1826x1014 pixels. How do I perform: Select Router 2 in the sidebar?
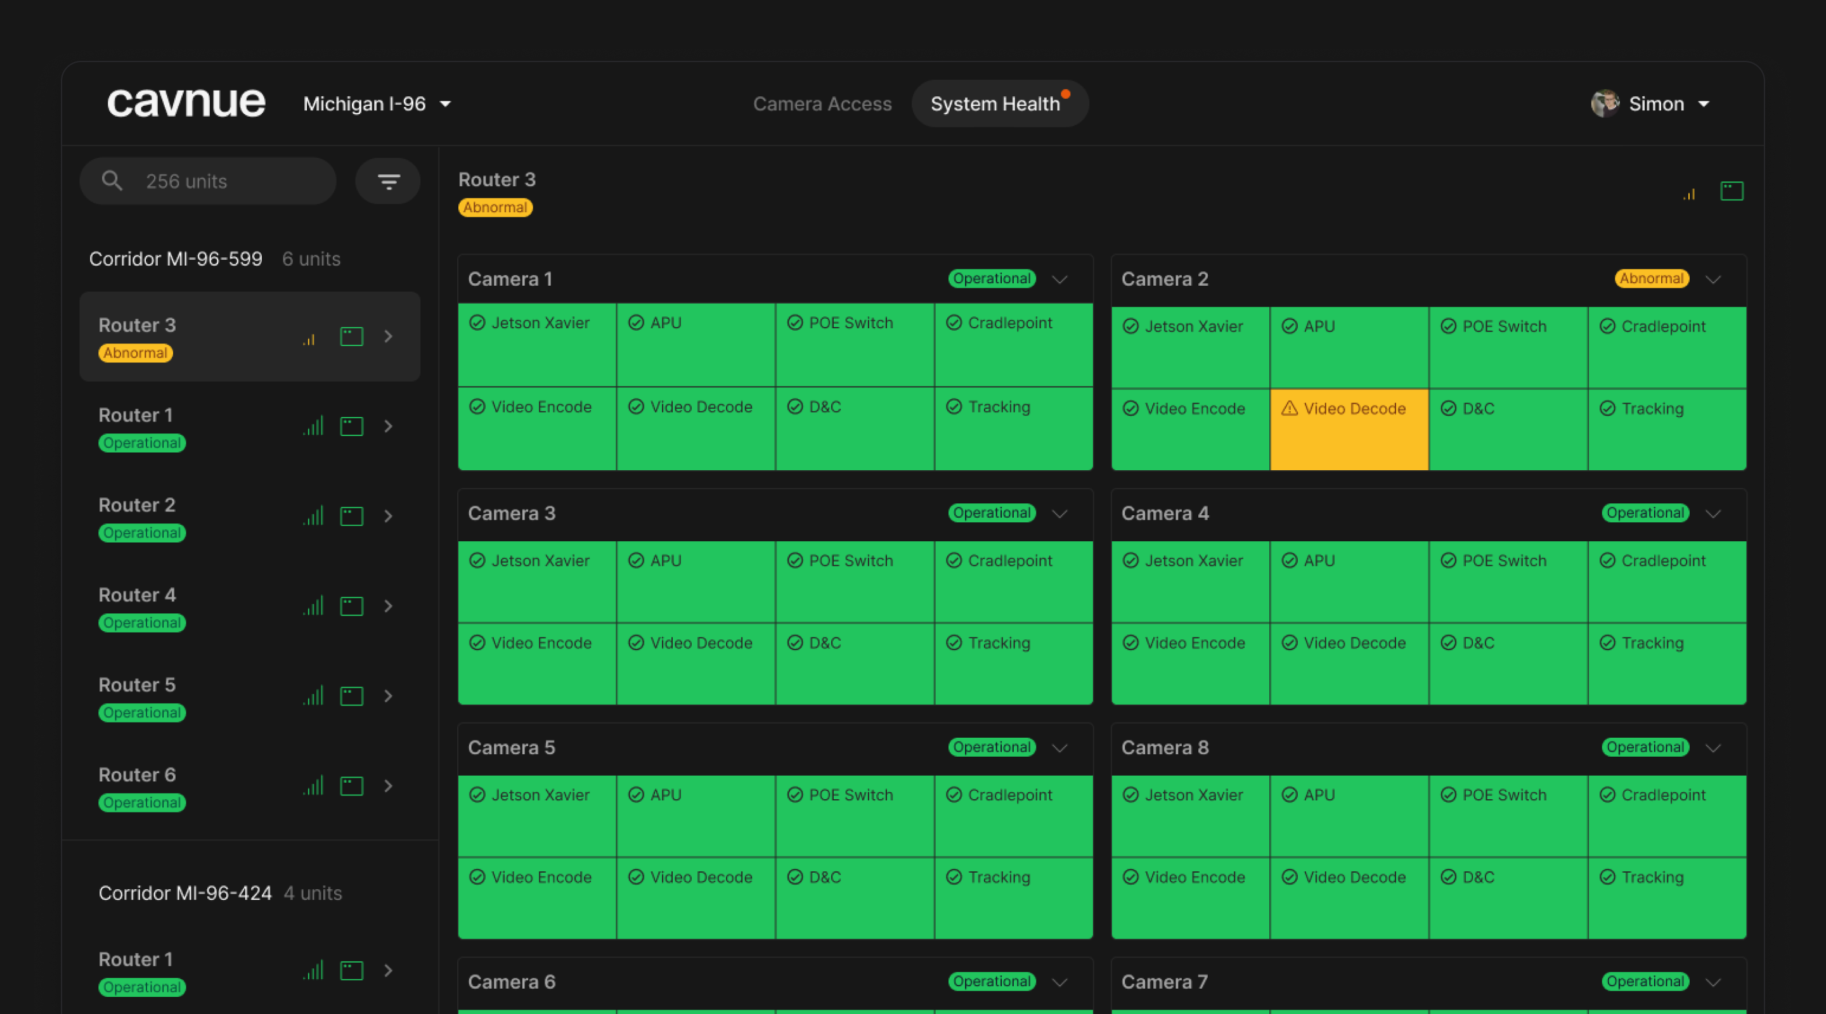pos(250,517)
